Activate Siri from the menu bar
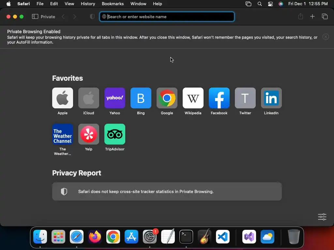Image resolution: width=334 pixels, height=250 pixels. coord(281,4)
